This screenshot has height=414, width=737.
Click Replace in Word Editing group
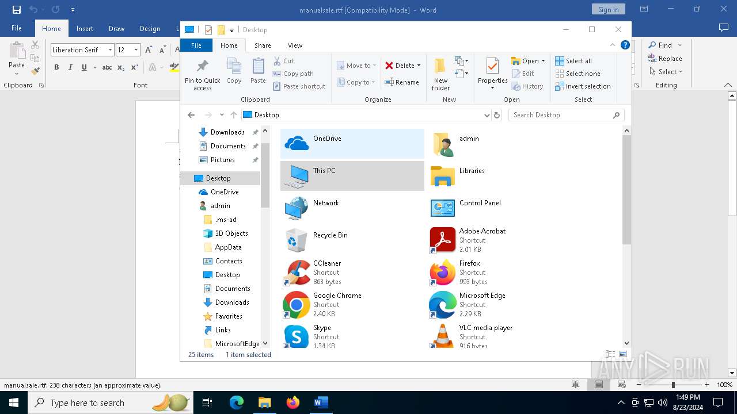665,59
